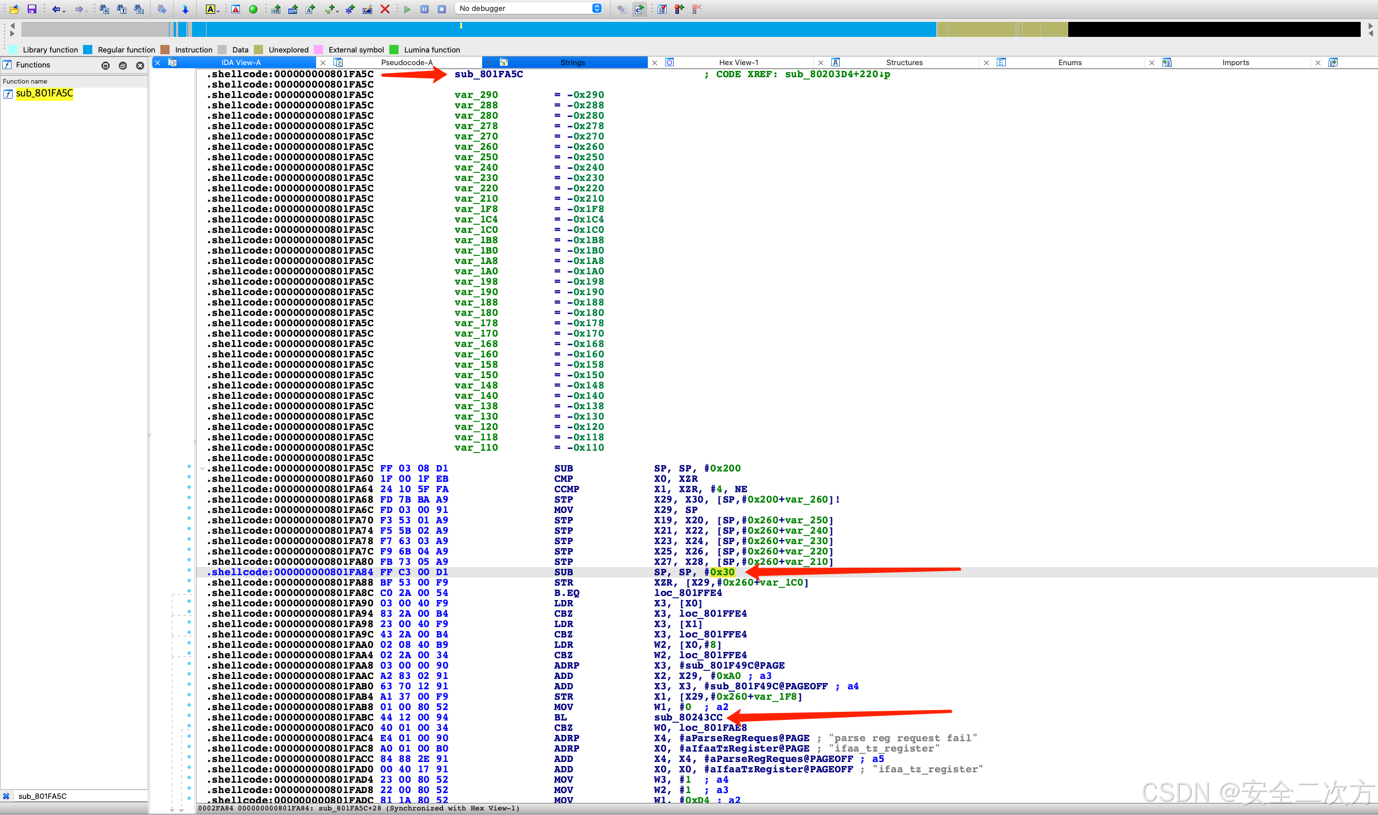Click the green circle toolbar icon
Viewport: 1378px width, 815px height.
point(253,9)
